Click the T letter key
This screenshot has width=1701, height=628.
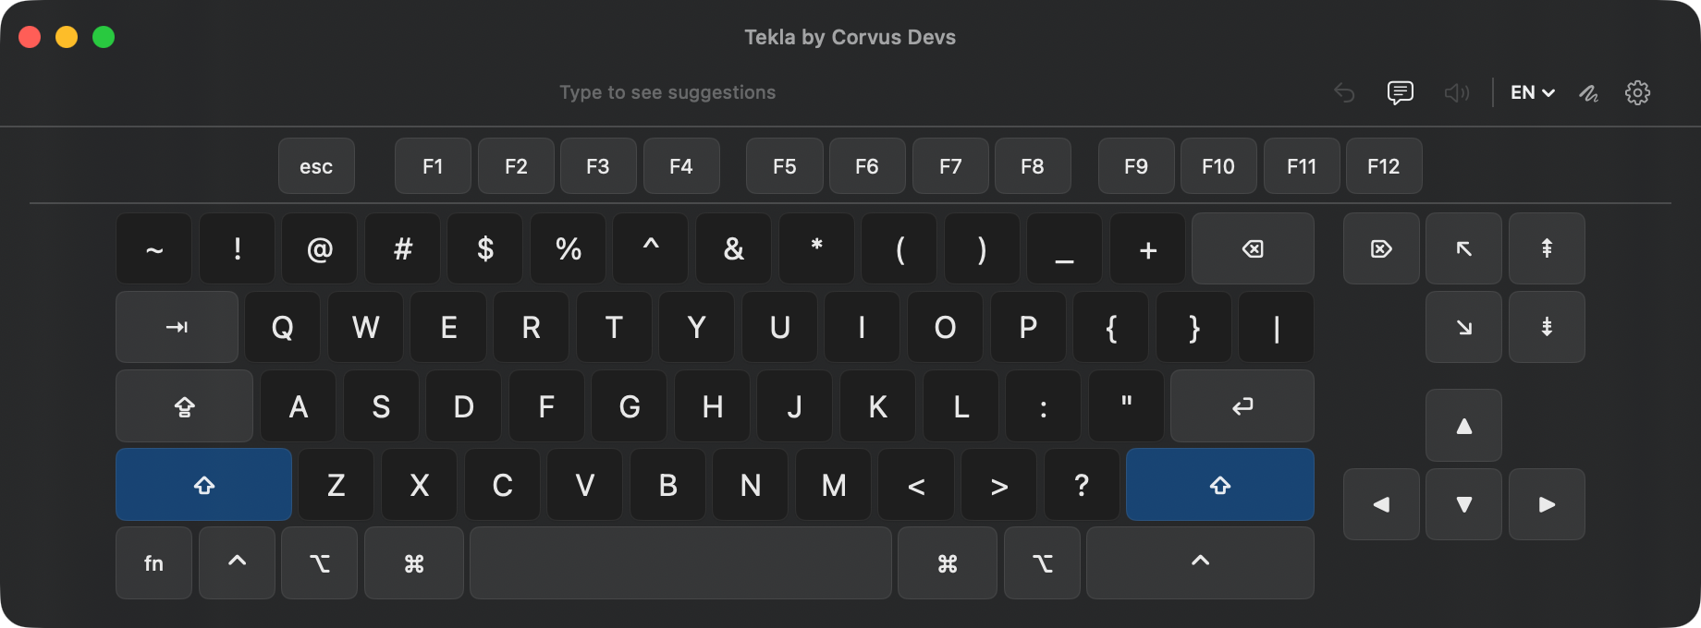point(614,327)
